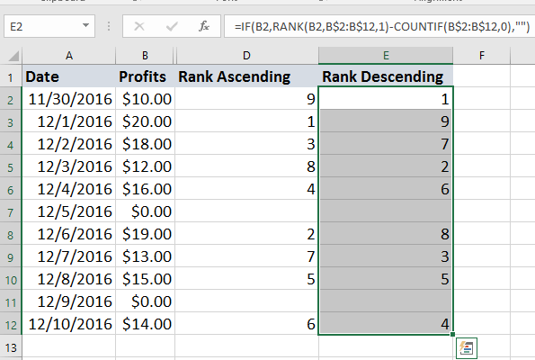Select the $0.00 cell in the 12/9/2016 row
Screen dimensions: 535x360
click(146, 301)
